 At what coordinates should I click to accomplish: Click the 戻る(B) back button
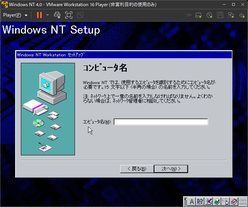click(x=137, y=169)
